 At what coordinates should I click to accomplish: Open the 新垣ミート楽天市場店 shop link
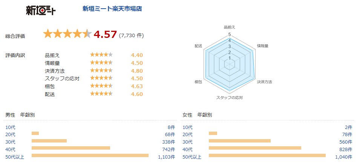[112, 9]
